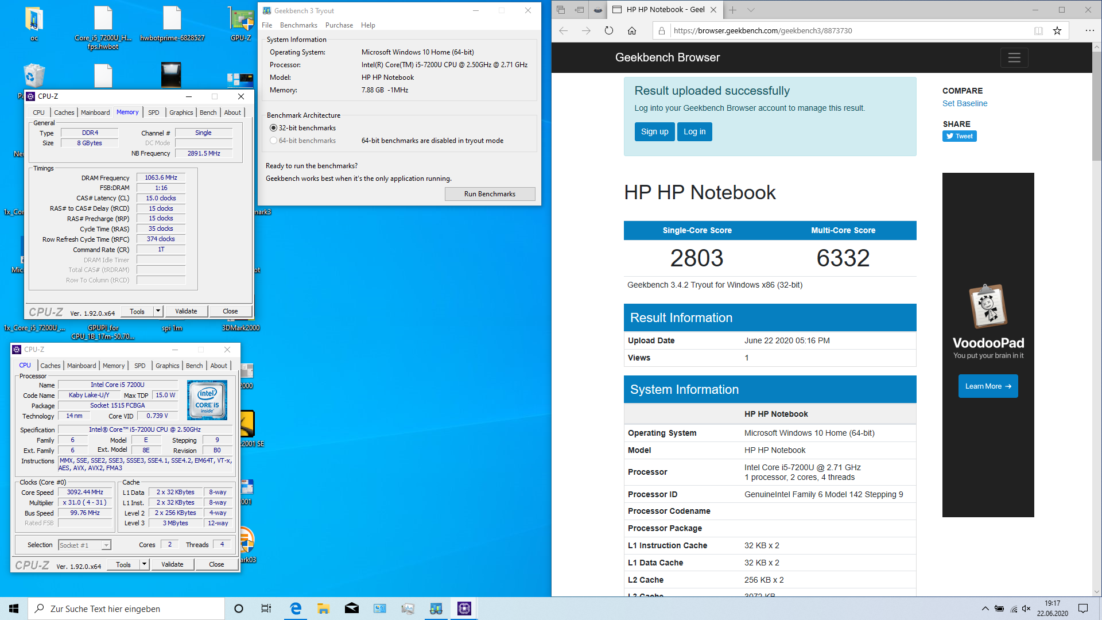Open Tools dropdown arrow in Memory CPU-Z window

click(158, 311)
